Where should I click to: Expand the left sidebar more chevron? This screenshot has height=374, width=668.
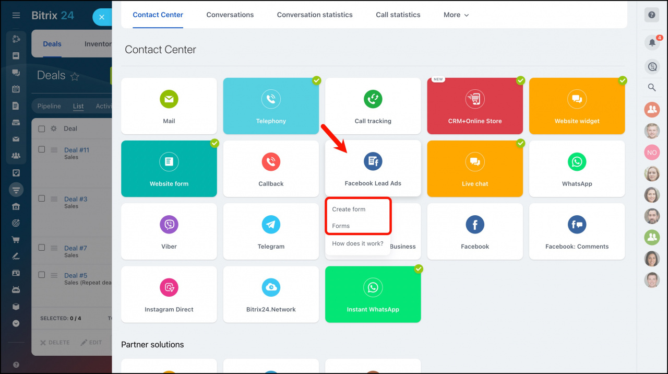(x=16, y=323)
